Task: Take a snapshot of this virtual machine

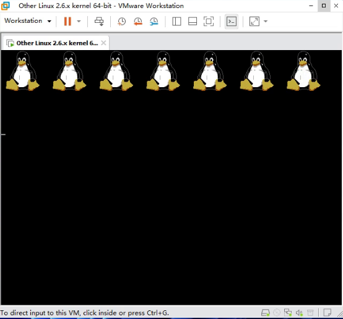Action: click(121, 22)
